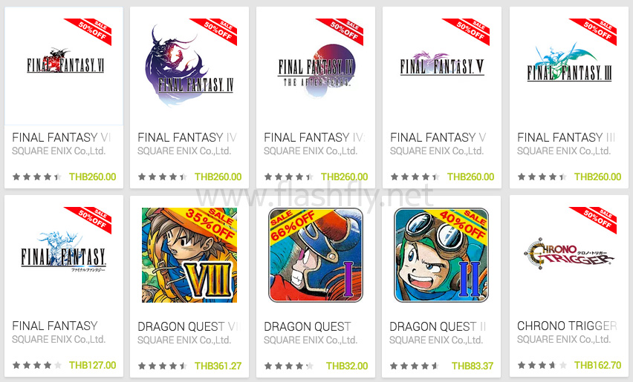The height and width of the screenshot is (382, 633).
Task: Open the Dragon Quest II game icon
Action: click(x=441, y=254)
